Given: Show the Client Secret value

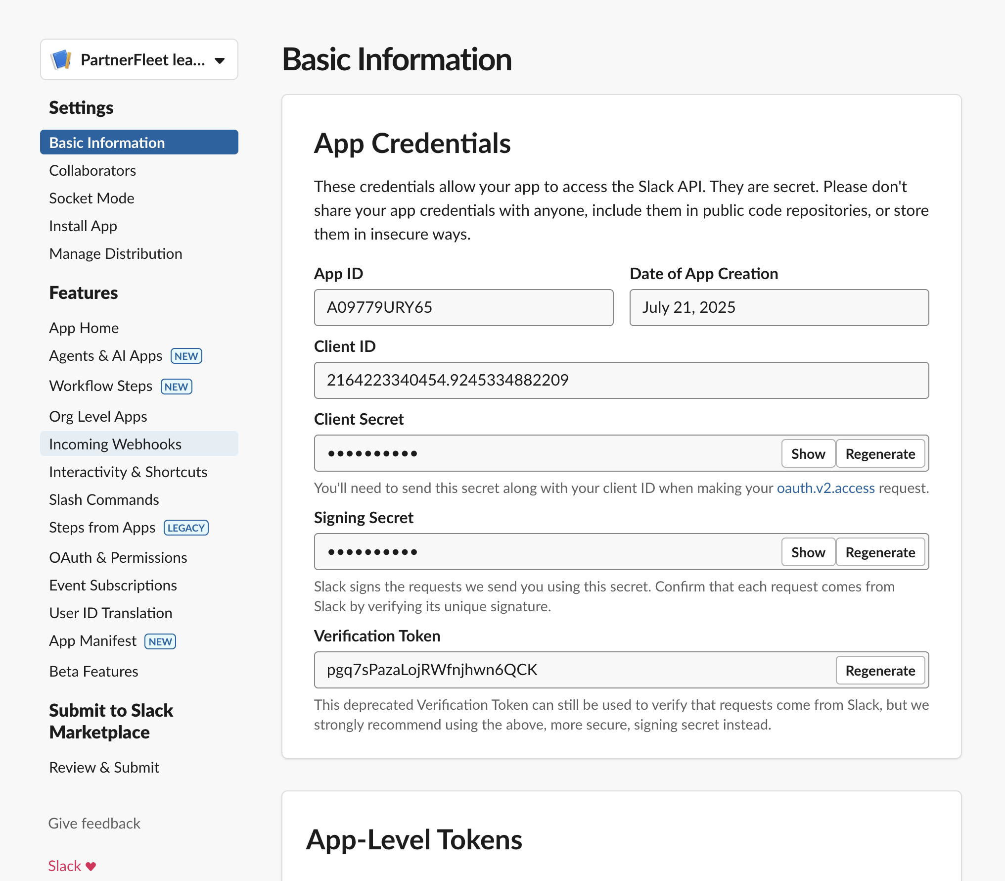Looking at the screenshot, I should click(808, 453).
